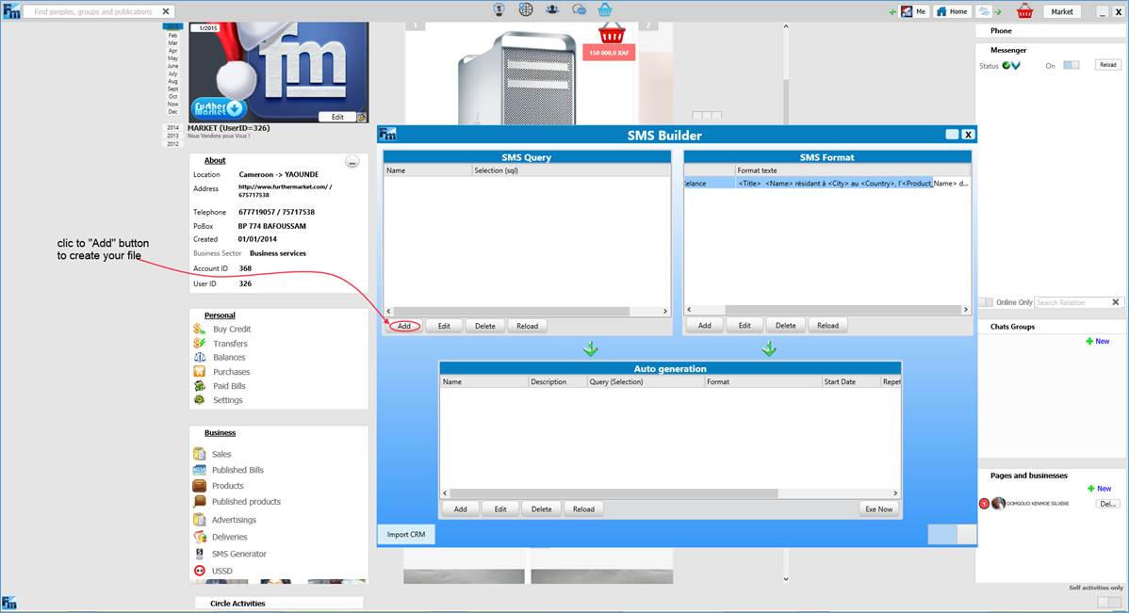
Task: Click Delete under SMS Query list
Action: pos(485,326)
